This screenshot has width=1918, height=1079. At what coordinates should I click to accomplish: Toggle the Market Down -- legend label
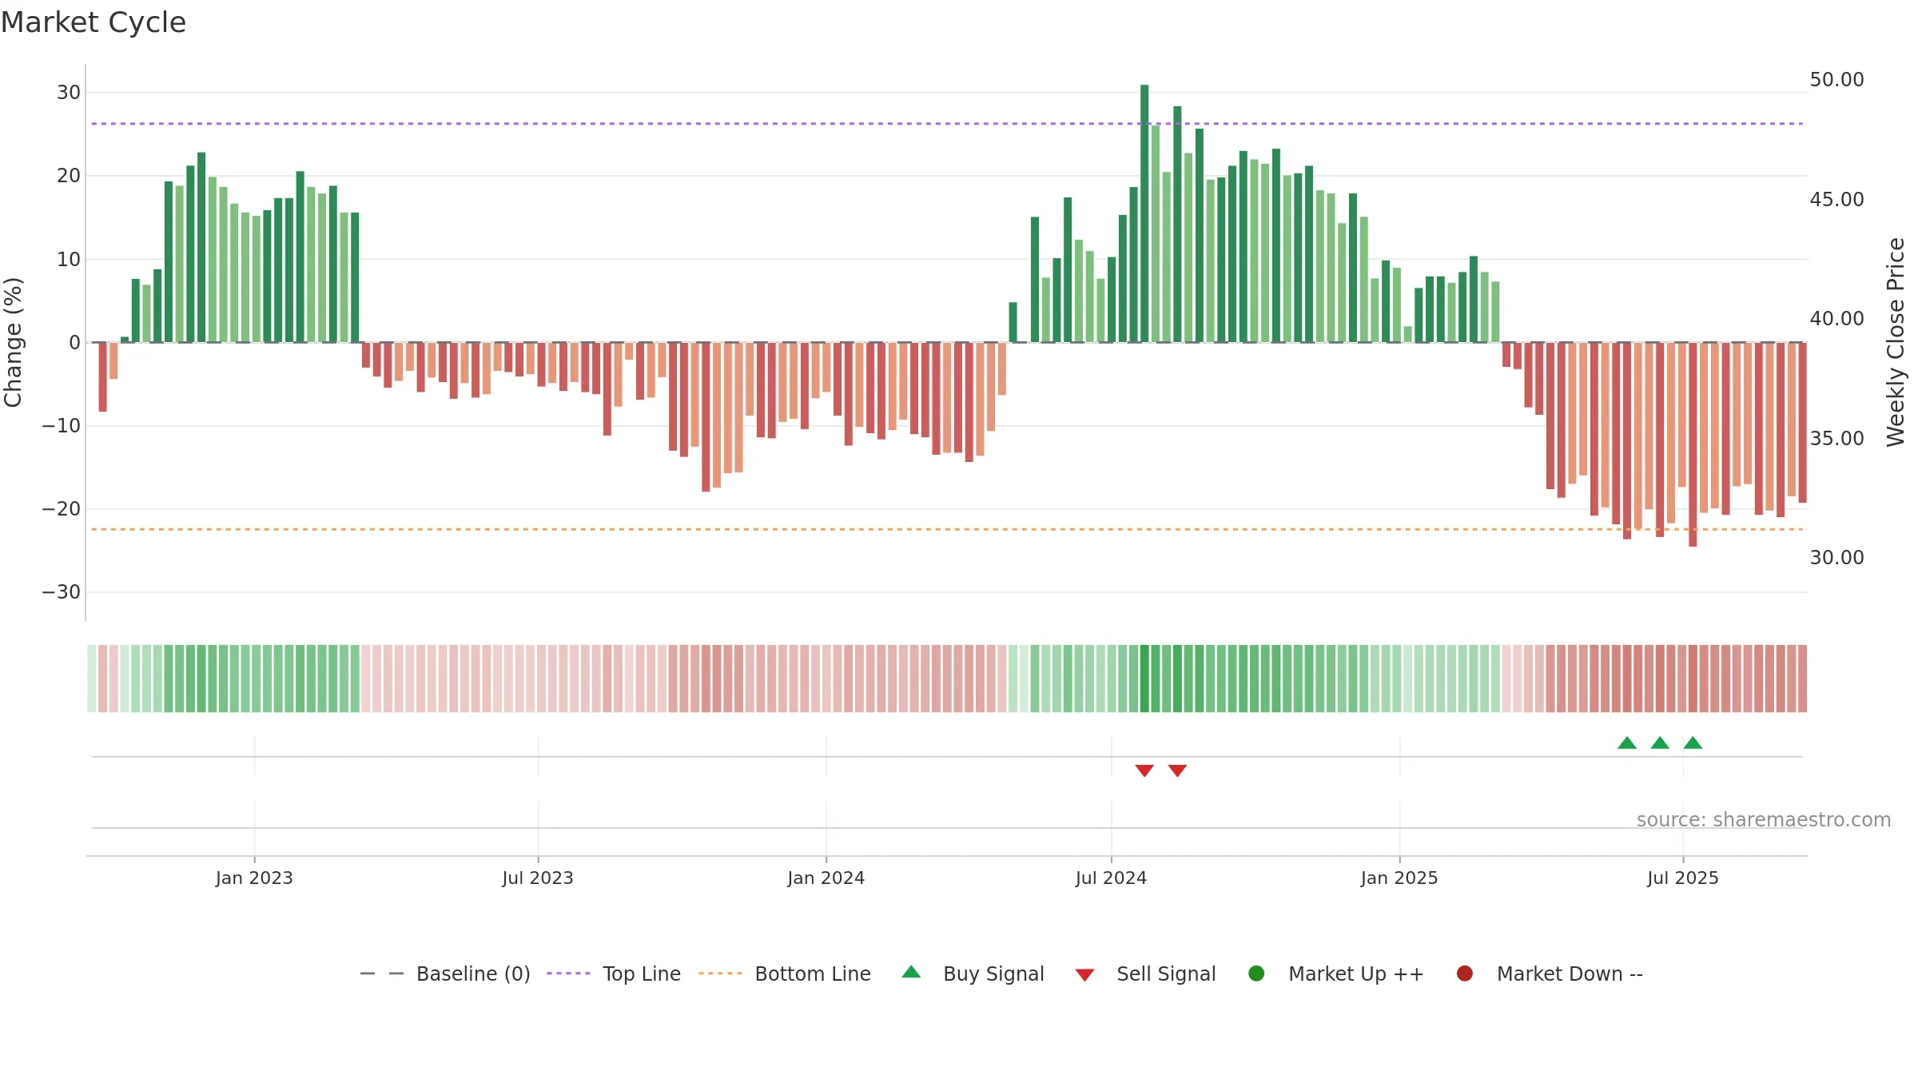click(x=1570, y=973)
